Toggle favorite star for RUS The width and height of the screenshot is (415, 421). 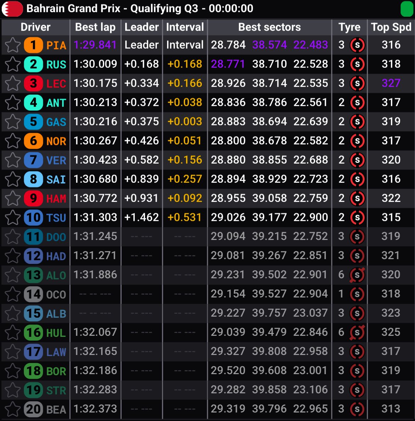[13, 65]
